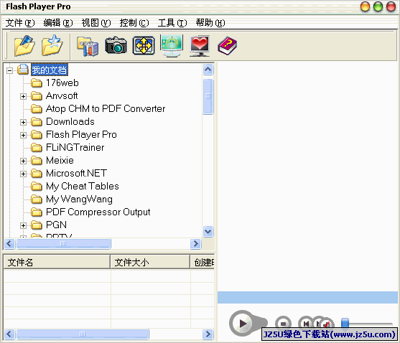Click the blue playback progress bar
The height and width of the screenshot is (343, 400).
pyautogui.click(x=307, y=297)
